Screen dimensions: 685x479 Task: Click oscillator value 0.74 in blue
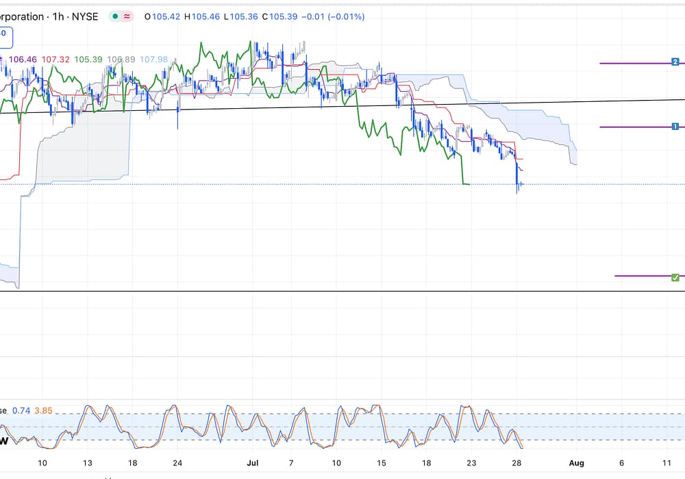click(x=21, y=411)
